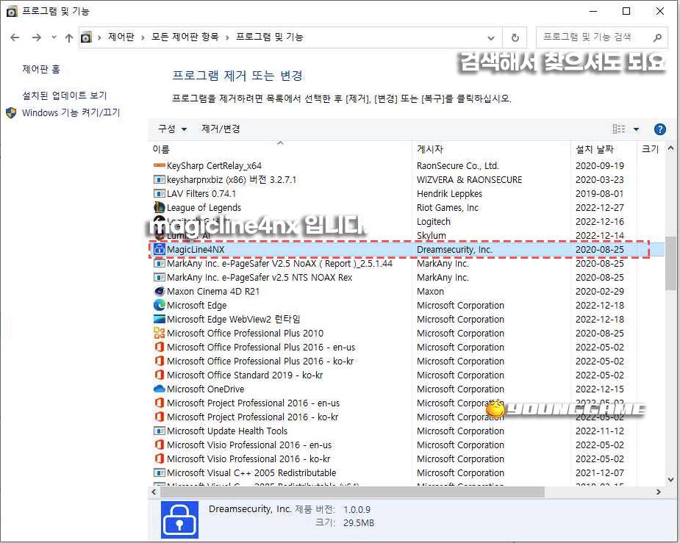
Task: Select Microsoft Project Professional 2016 - en-us
Action: (x=254, y=403)
